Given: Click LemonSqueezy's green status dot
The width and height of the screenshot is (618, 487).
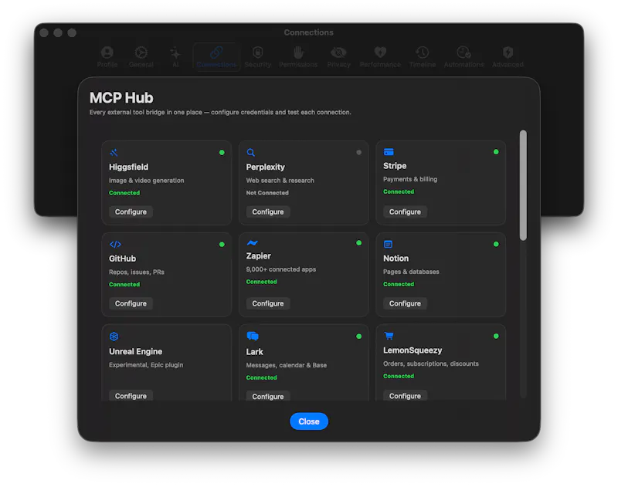Looking at the screenshot, I should pos(496,336).
